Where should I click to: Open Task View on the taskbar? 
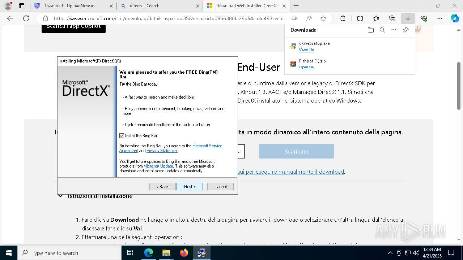pyautogui.click(x=130, y=253)
